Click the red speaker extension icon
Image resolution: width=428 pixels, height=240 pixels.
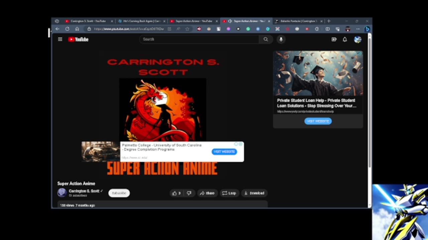(199, 29)
